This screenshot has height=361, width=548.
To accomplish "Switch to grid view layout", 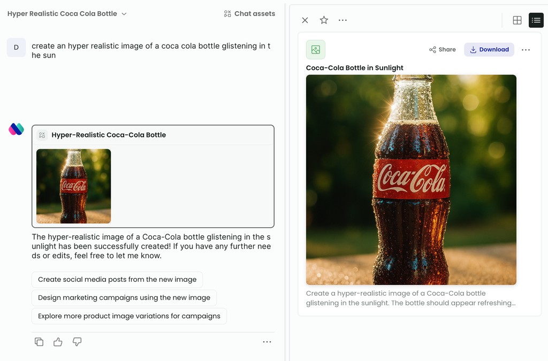I will coord(517,20).
